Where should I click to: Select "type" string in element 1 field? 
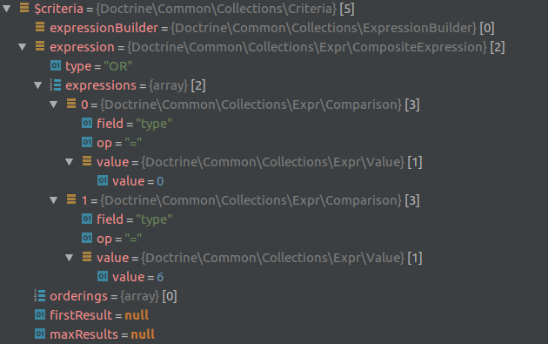154,219
